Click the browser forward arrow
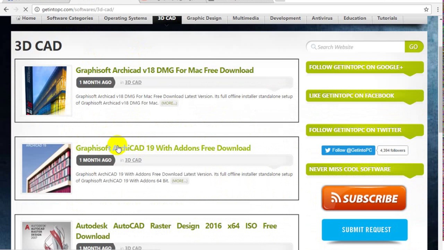444x250 pixels. pos(16,9)
